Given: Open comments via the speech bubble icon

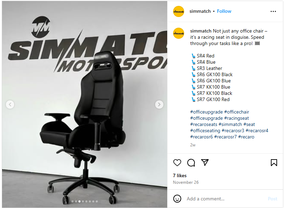Looking at the screenshot, I should point(191,163).
